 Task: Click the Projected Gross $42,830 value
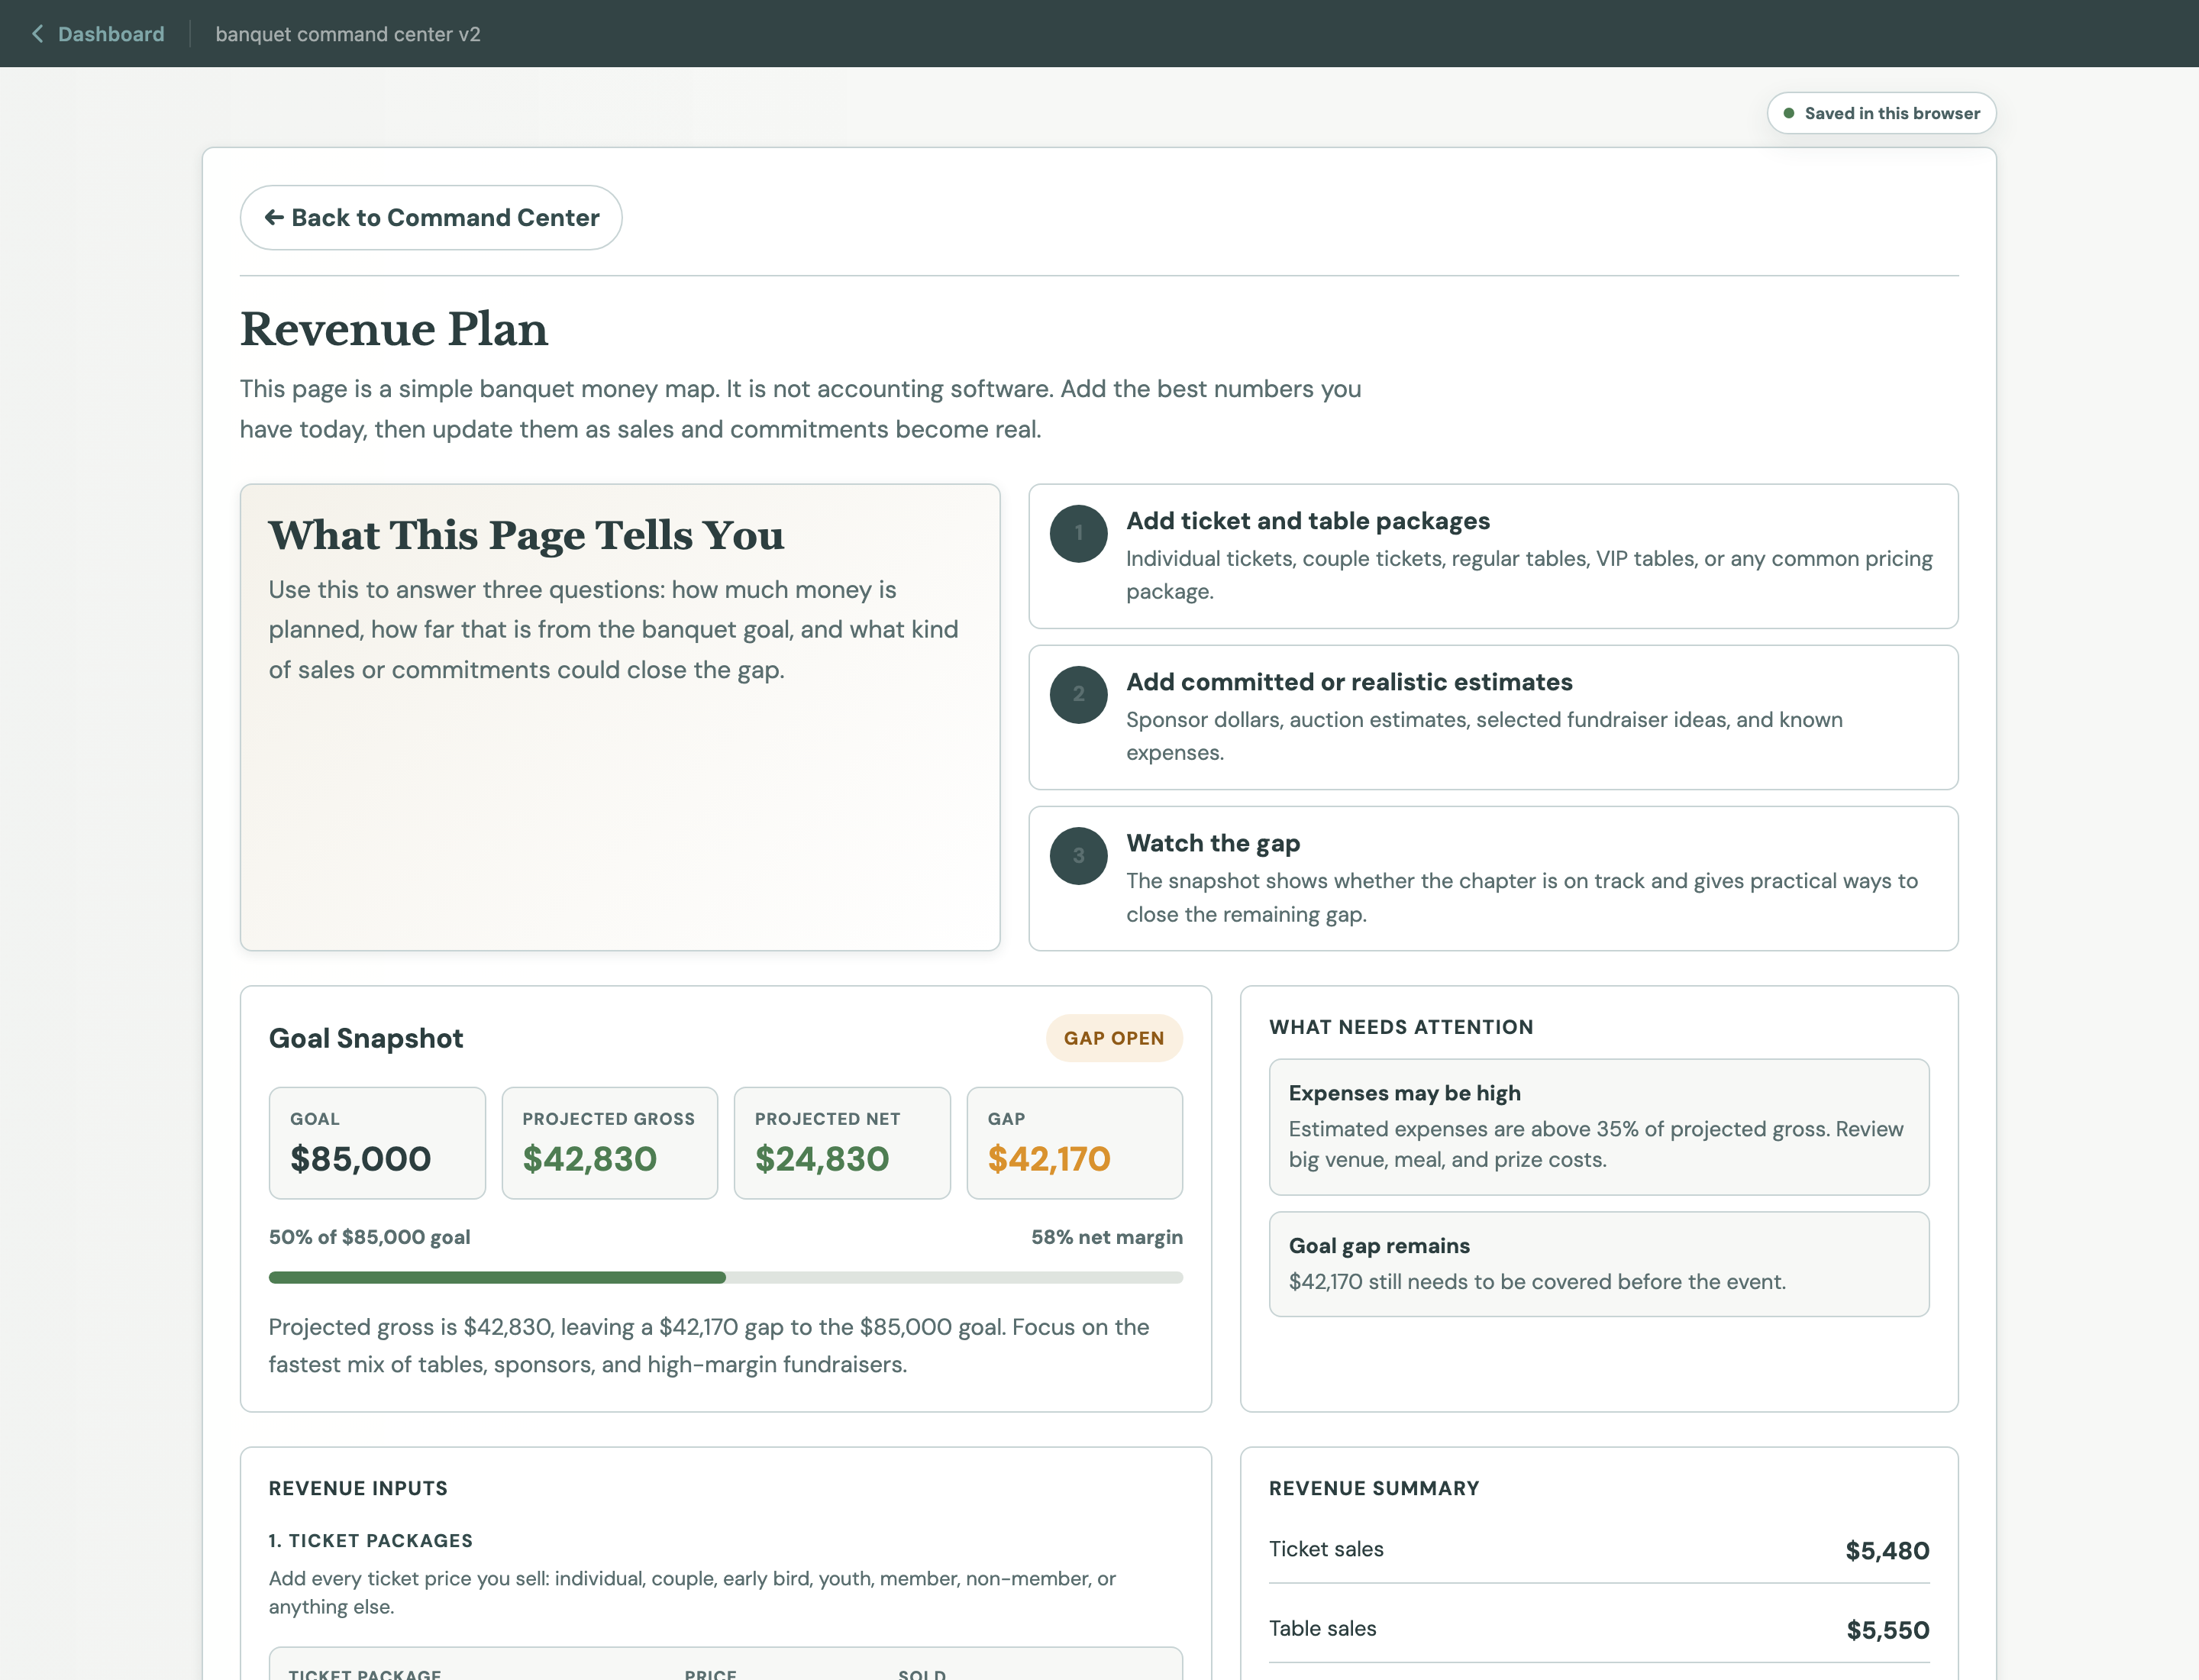click(590, 1159)
